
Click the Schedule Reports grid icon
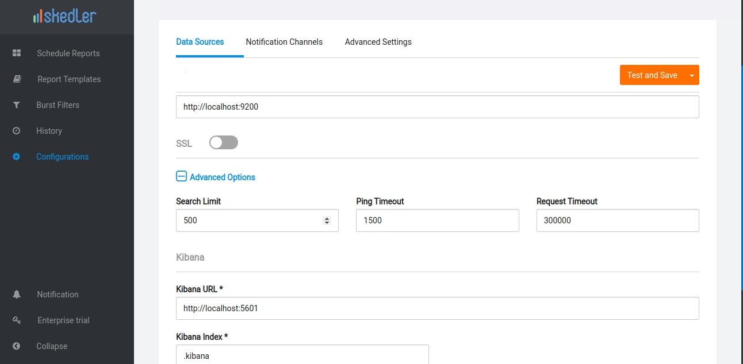point(17,53)
